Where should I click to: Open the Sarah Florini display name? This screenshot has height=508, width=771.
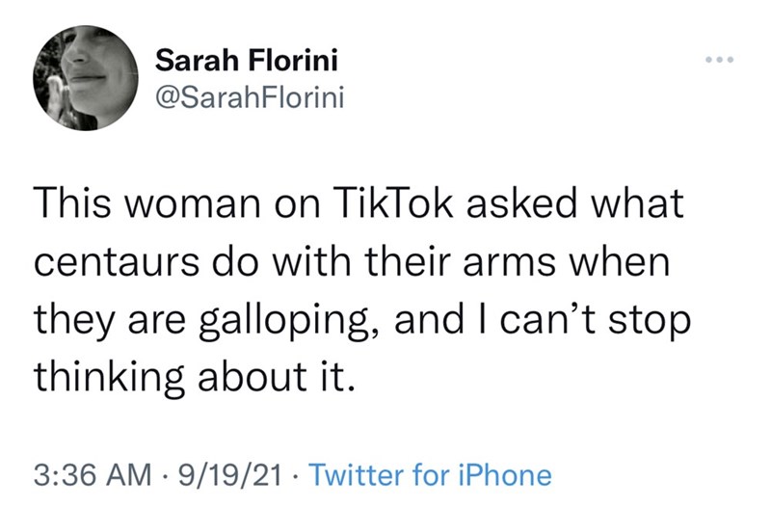tap(246, 63)
